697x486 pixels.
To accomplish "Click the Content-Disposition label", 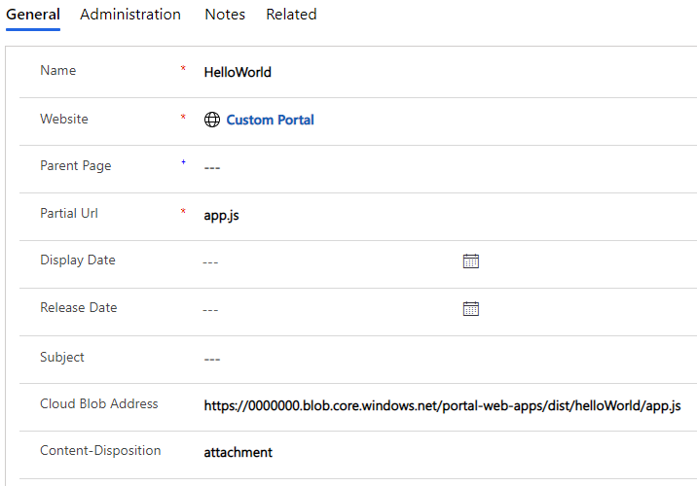I will (x=100, y=450).
